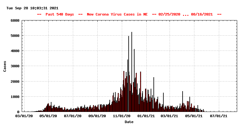Click x-axis date '01/01/21'

146,116
